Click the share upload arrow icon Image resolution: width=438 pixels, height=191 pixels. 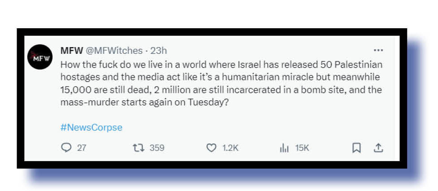click(x=378, y=148)
